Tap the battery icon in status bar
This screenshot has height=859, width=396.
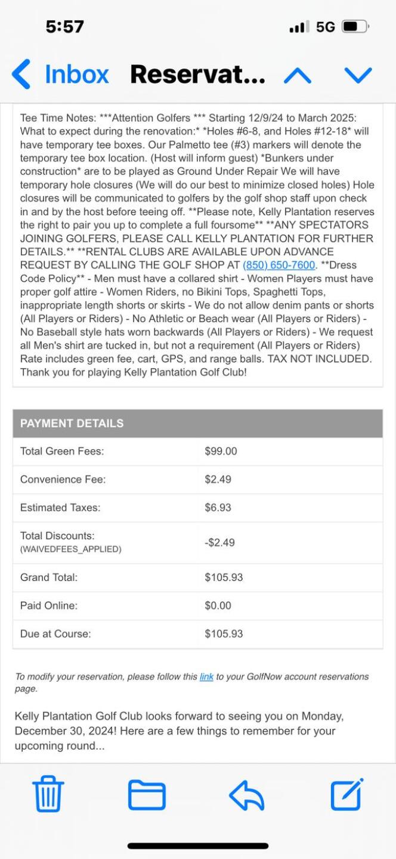[x=355, y=27]
